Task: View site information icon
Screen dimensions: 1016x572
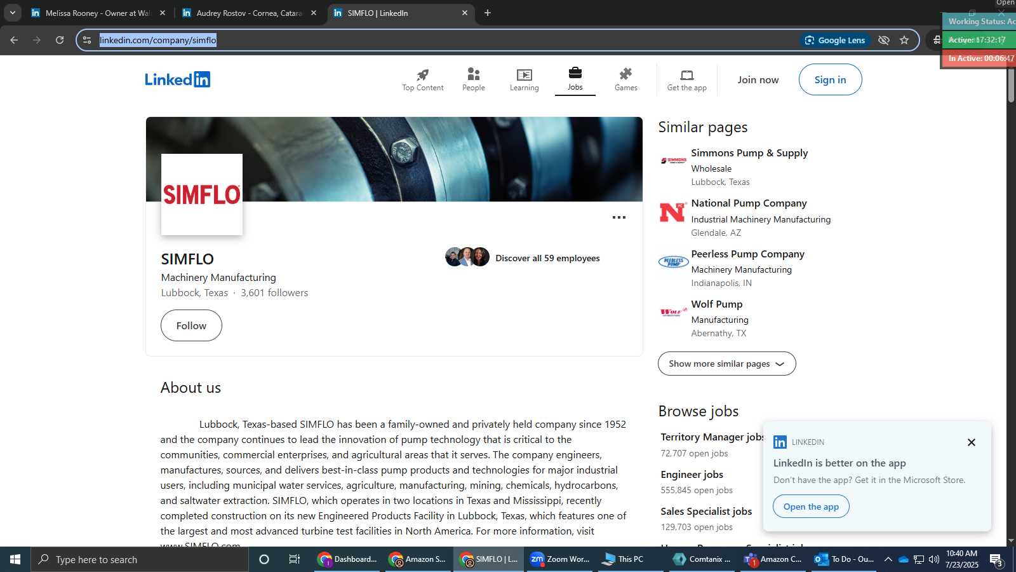Action: [87, 40]
